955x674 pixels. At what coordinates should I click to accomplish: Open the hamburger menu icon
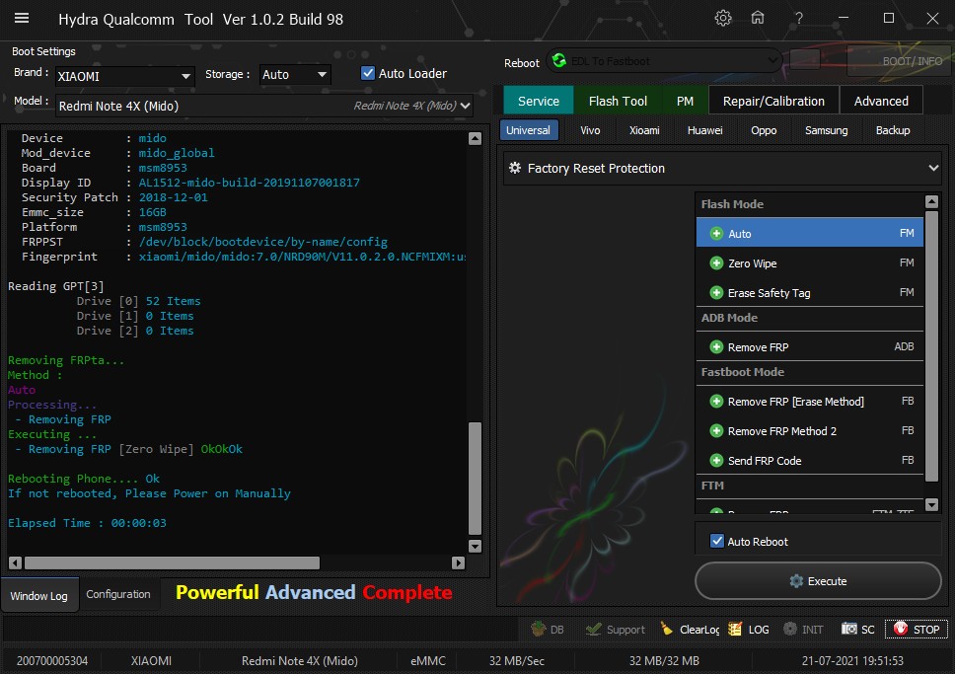click(22, 19)
